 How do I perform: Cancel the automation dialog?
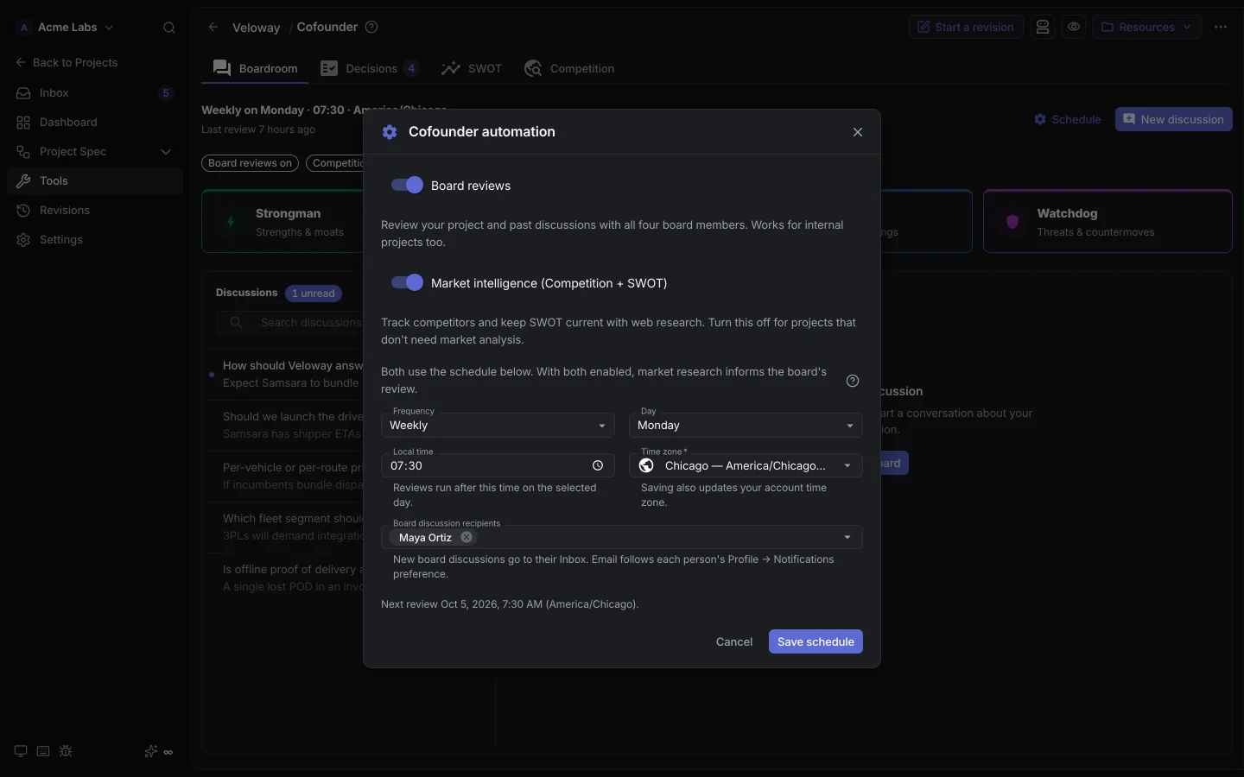tap(734, 641)
